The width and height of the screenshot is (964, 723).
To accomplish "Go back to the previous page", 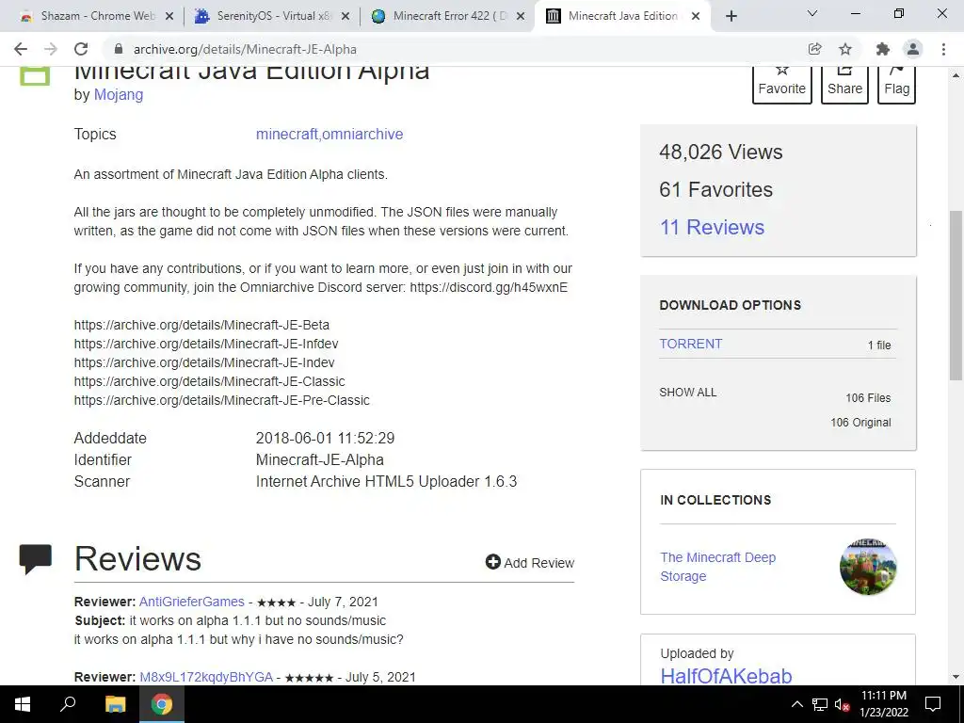I will tap(21, 49).
